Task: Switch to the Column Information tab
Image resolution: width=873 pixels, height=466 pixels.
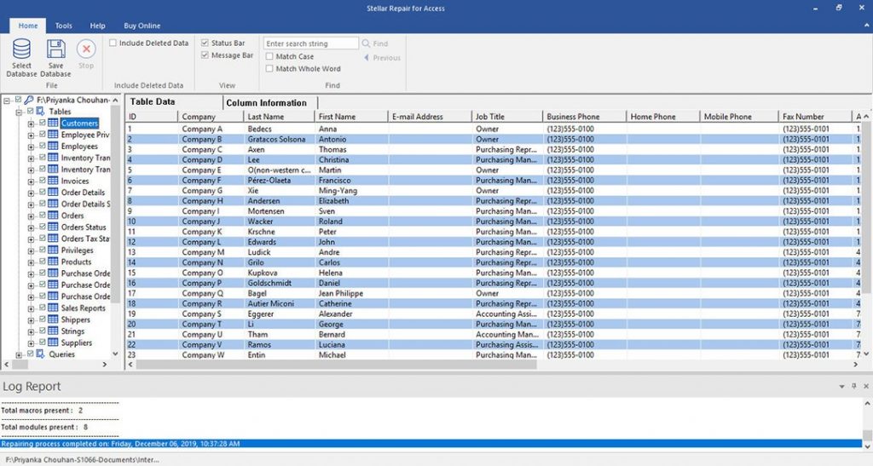Action: click(270, 102)
